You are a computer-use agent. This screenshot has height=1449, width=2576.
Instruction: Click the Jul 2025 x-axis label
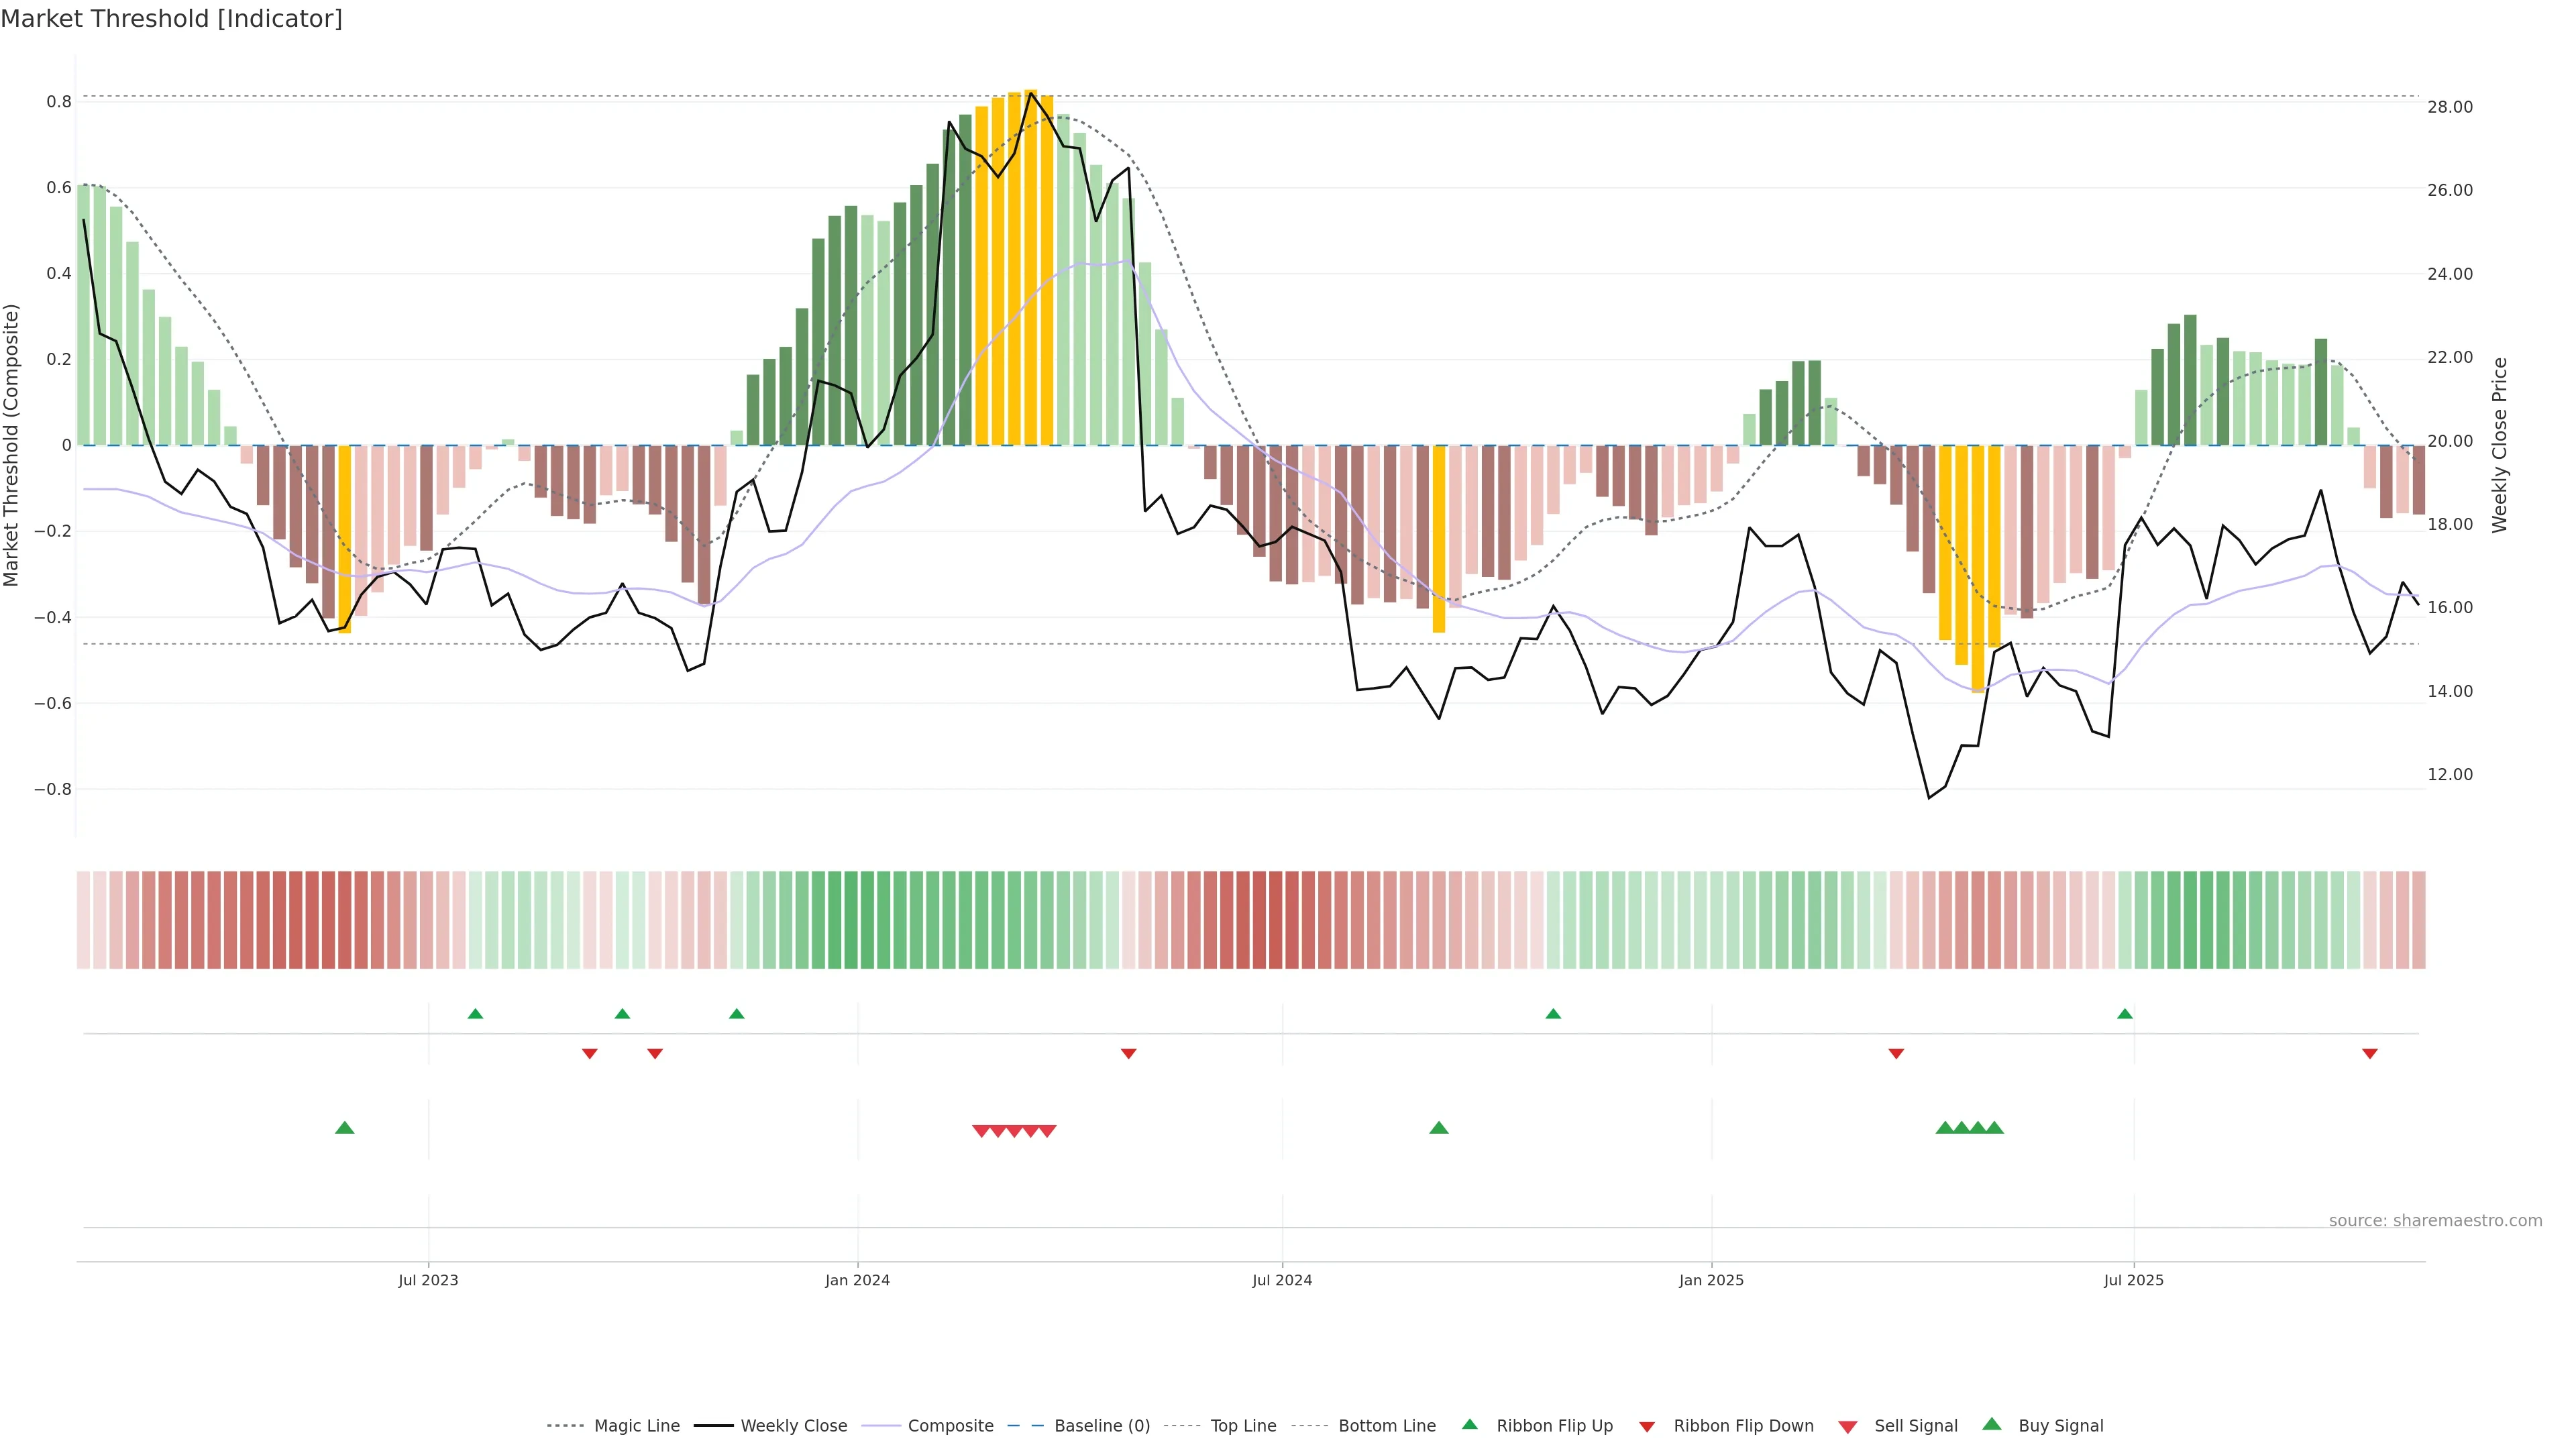(x=2133, y=1280)
